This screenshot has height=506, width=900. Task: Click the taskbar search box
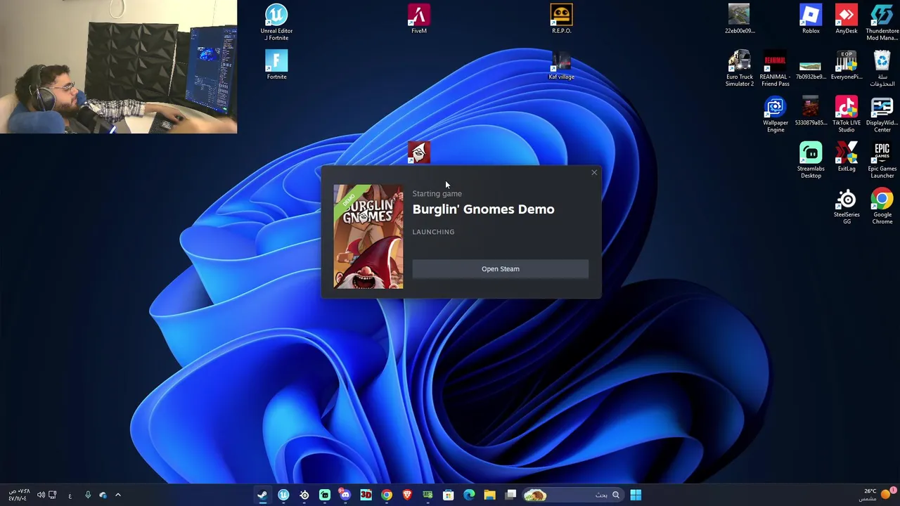pyautogui.click(x=572, y=495)
